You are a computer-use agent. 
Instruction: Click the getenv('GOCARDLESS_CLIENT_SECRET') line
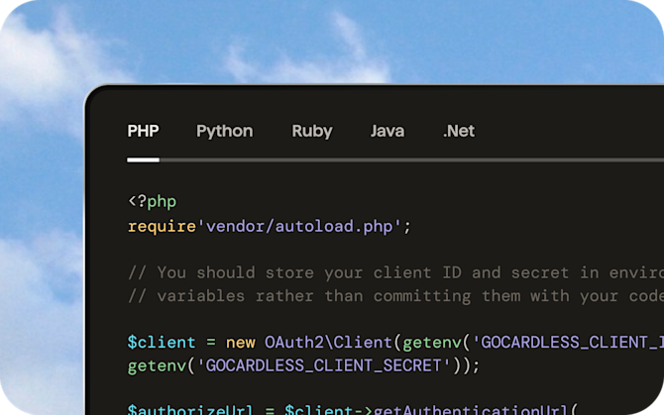pyautogui.click(x=303, y=365)
